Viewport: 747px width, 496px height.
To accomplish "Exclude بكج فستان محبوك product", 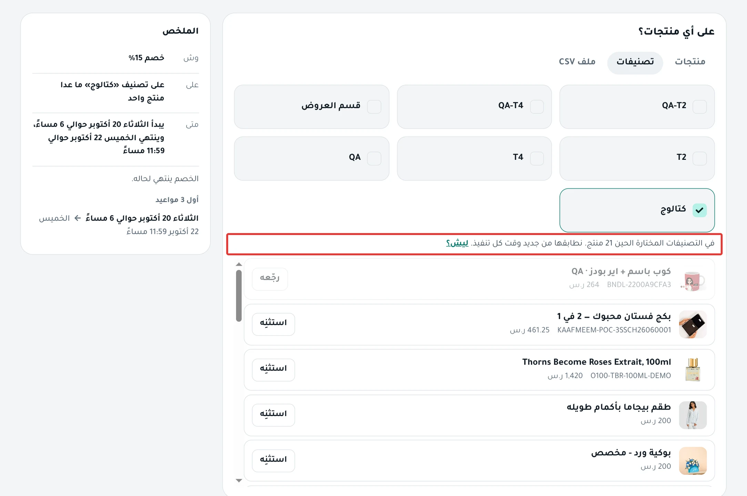I will (x=273, y=324).
